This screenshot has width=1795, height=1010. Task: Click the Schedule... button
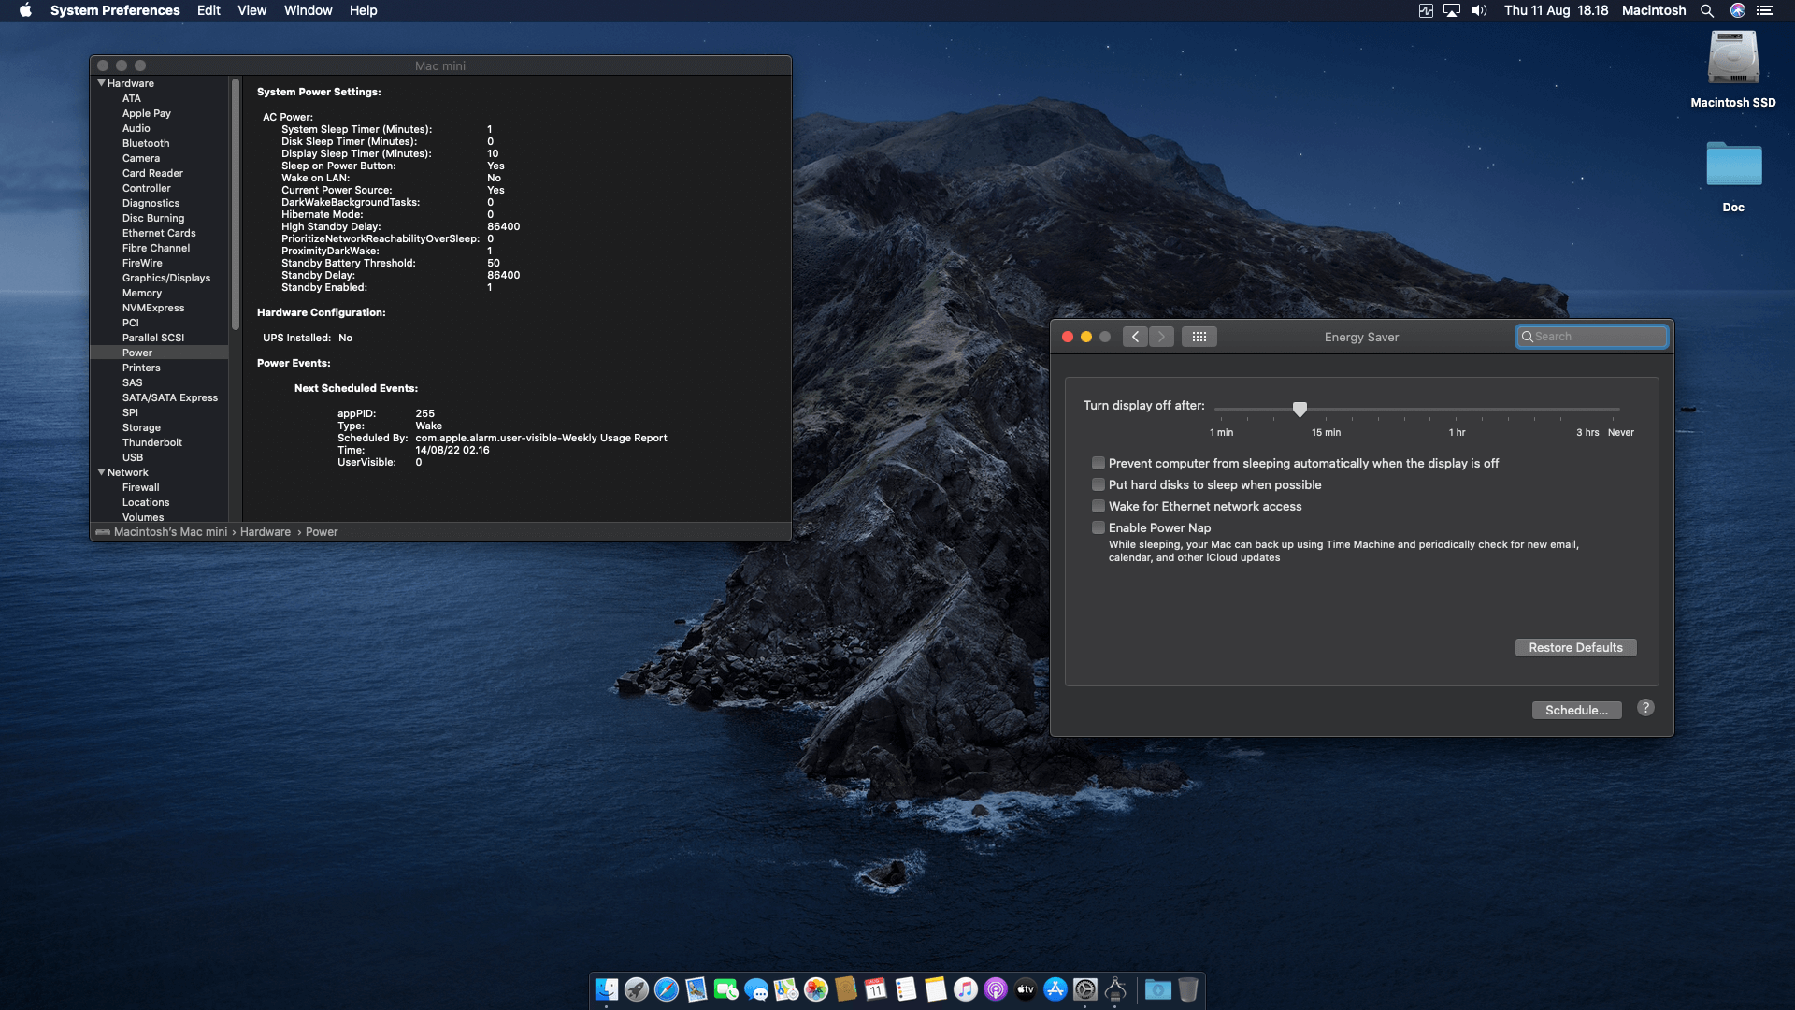coord(1576,710)
